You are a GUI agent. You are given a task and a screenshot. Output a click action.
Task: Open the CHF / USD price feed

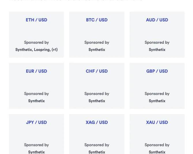[97, 71]
